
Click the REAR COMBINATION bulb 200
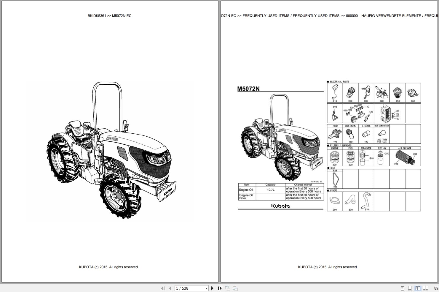[381, 134]
